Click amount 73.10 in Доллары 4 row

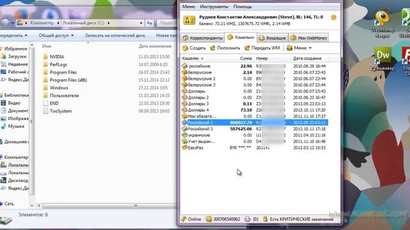pyautogui.click(x=246, y=110)
